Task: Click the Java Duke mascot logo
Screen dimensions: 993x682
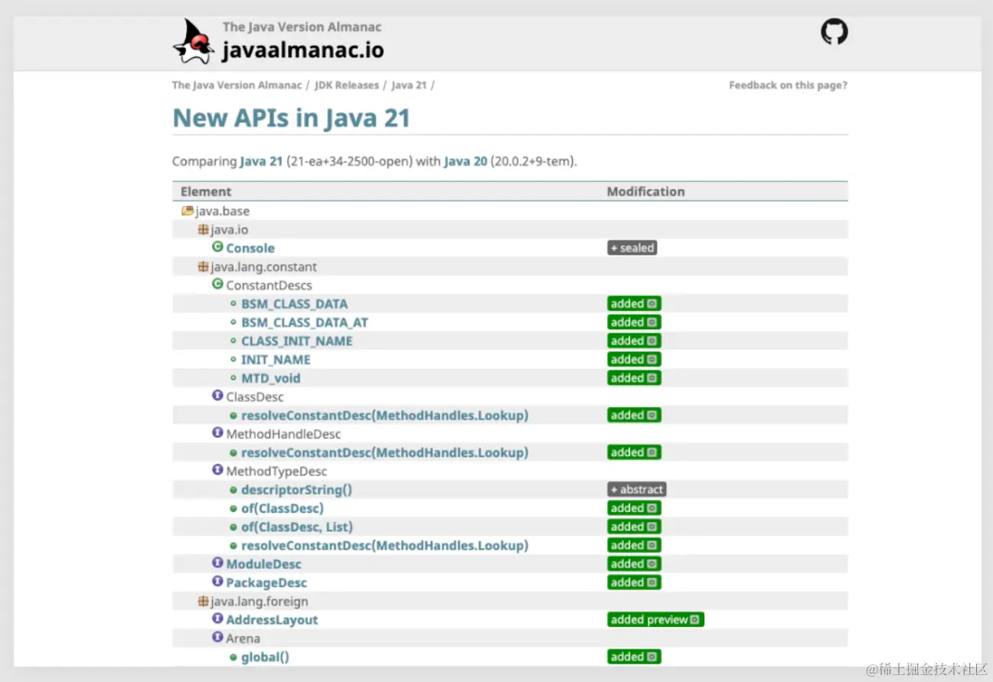Action: (x=194, y=41)
